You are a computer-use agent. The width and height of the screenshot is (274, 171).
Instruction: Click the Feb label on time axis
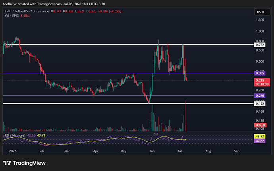pyautogui.click(x=41, y=151)
